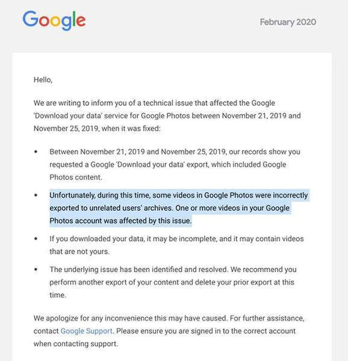Click the Hello greeting line
This screenshot has height=361, width=348.
click(43, 80)
